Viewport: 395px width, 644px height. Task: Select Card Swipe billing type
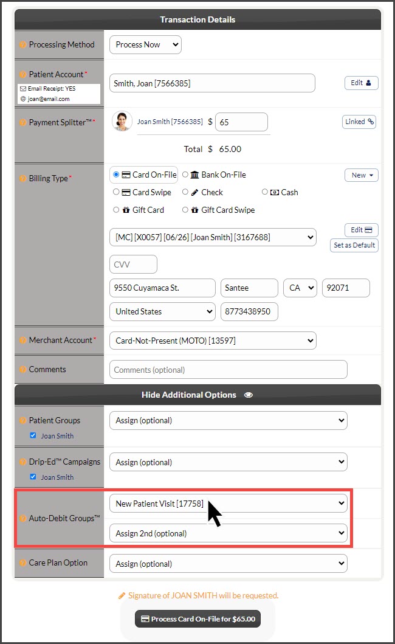click(x=116, y=192)
